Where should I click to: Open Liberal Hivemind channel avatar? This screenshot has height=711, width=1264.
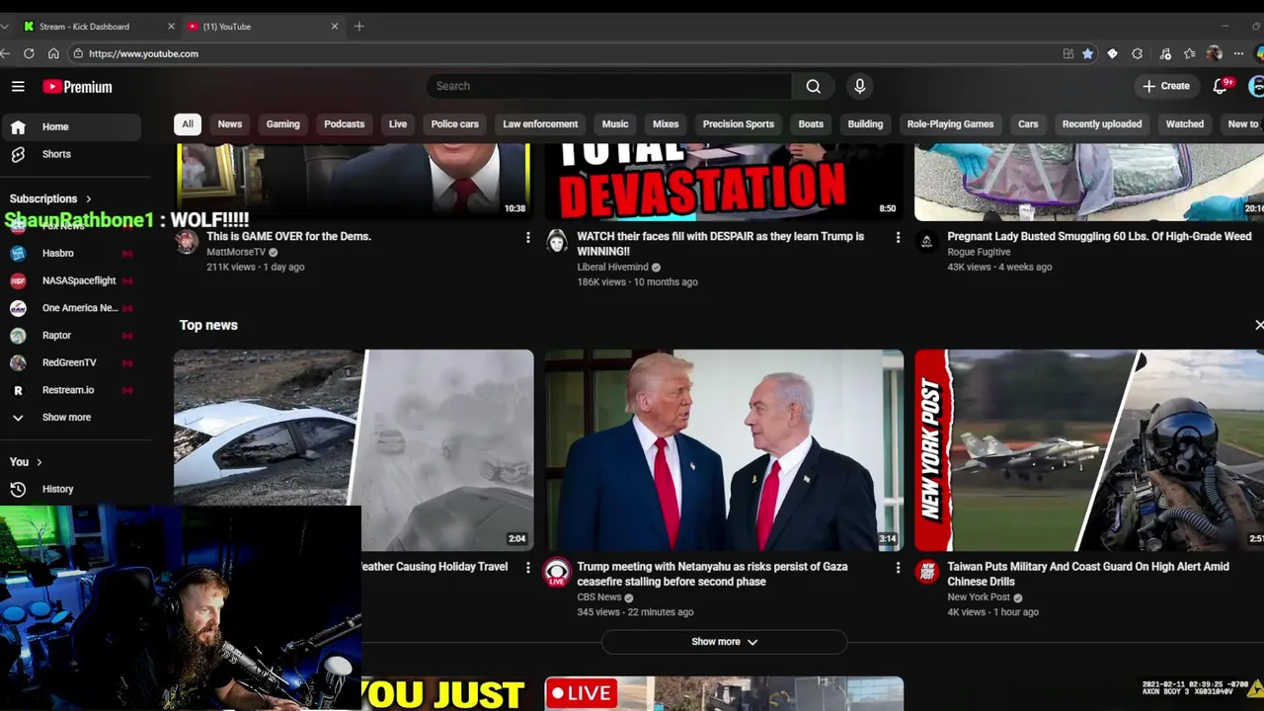557,242
